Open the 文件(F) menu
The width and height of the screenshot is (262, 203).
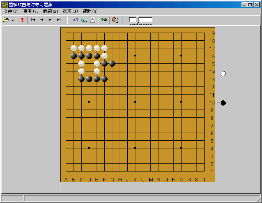pos(11,11)
